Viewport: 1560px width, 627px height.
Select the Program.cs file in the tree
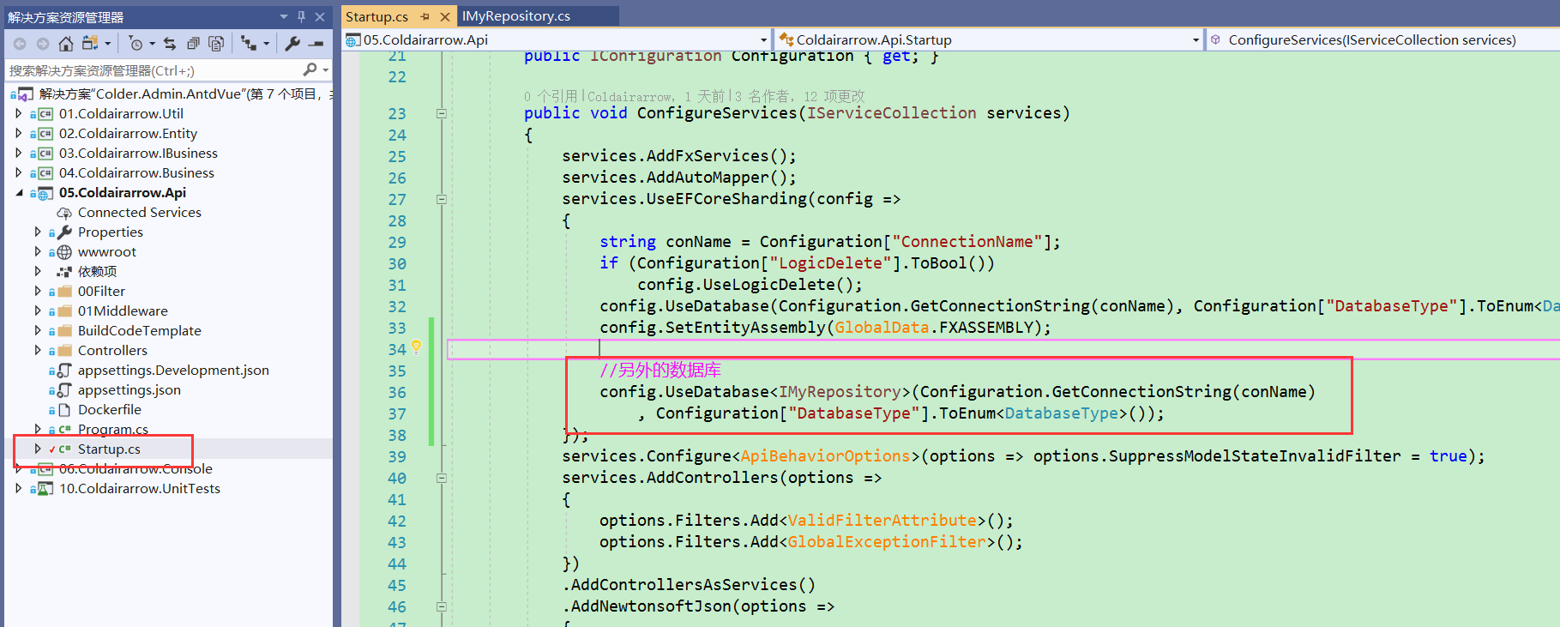[113, 430]
